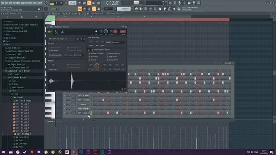Enable Swap stereo checkbox

coord(112,60)
